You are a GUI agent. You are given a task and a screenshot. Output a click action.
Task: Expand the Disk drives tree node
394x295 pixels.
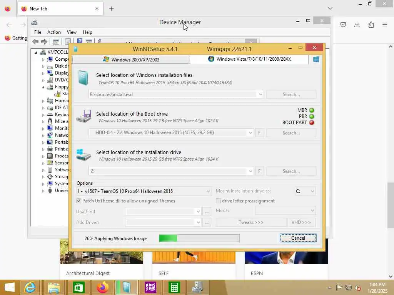tap(43, 66)
